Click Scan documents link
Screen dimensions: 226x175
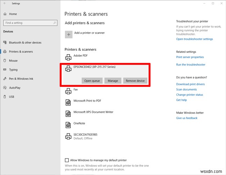pos(186,89)
